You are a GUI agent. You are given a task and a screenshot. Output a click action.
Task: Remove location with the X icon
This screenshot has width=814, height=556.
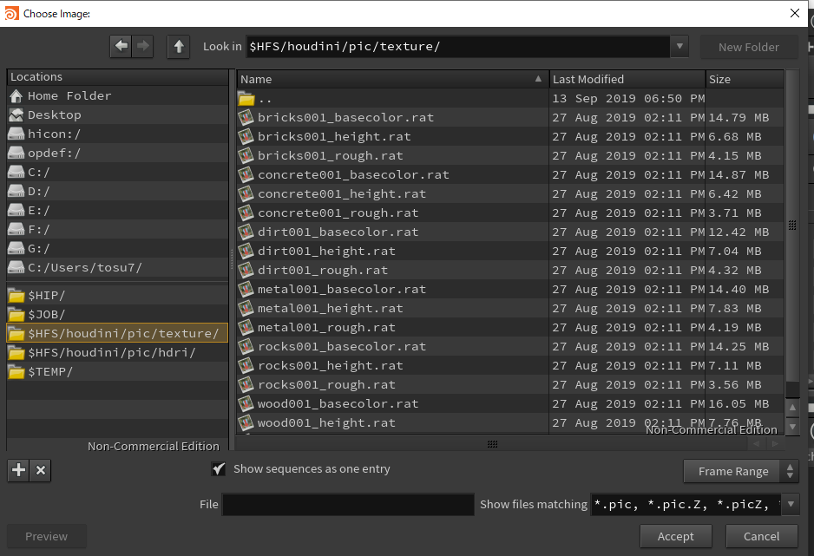[x=40, y=470]
